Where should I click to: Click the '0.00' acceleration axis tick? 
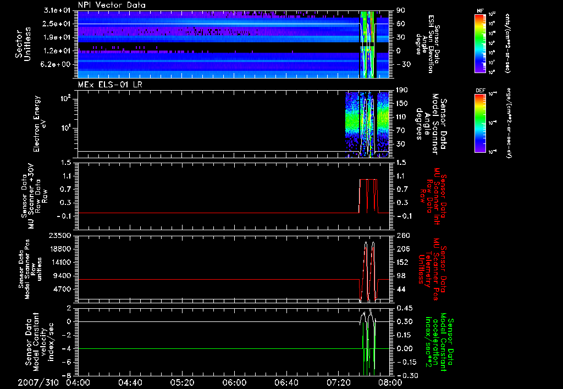404,348
